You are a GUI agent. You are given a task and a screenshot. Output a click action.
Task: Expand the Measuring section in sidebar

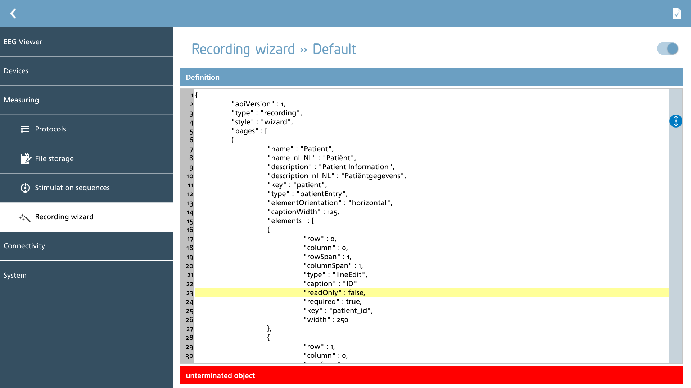86,100
